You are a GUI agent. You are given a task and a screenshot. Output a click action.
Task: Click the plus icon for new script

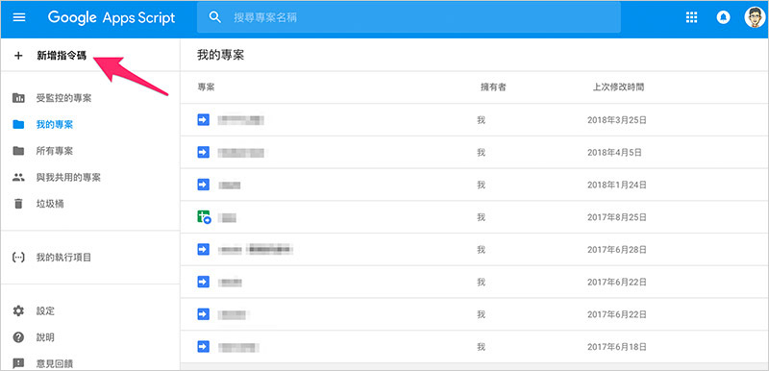[x=18, y=56]
